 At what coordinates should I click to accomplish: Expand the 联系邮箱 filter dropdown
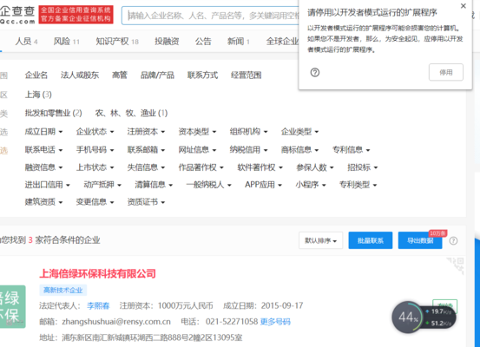[146, 149]
